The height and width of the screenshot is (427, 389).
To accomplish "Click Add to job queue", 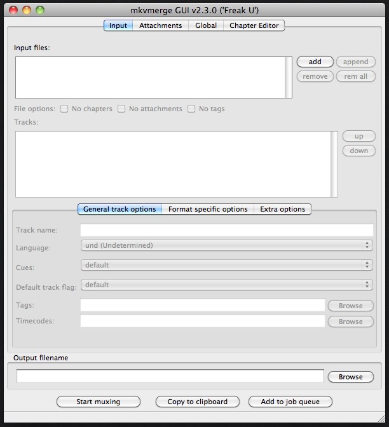I will coord(290,402).
